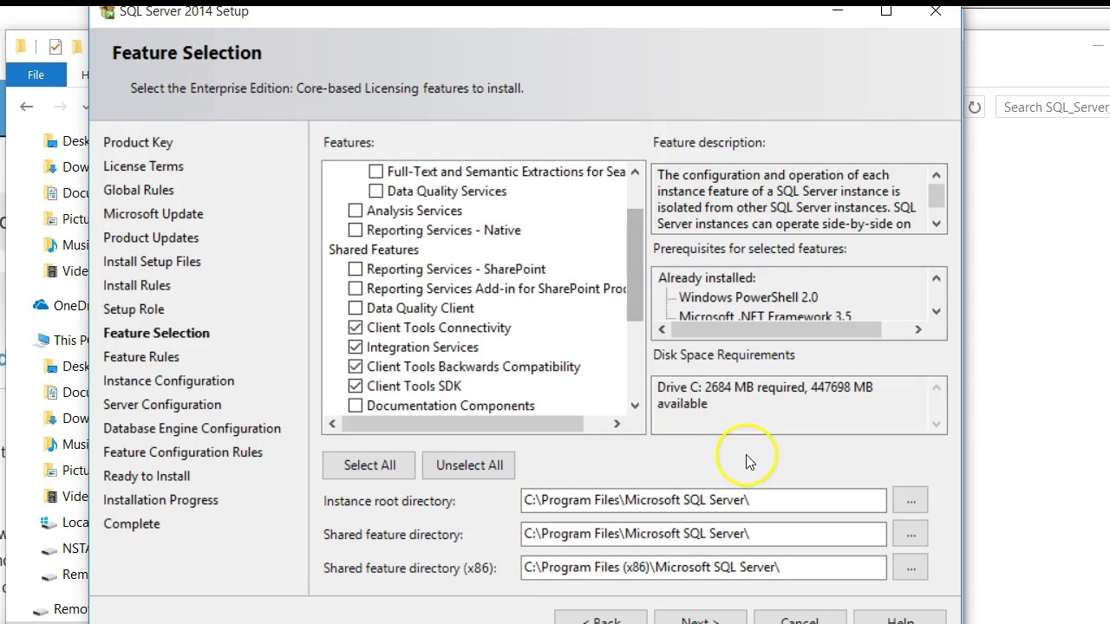
Task: Enable Reporting Services - Native
Action: tap(356, 230)
